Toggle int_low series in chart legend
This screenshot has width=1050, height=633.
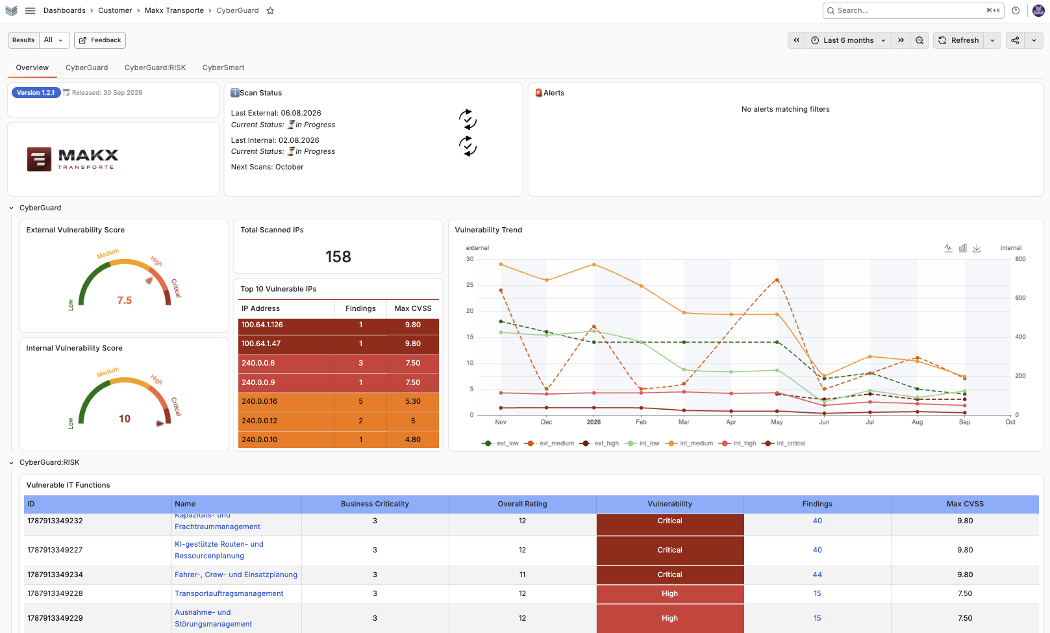(x=642, y=443)
